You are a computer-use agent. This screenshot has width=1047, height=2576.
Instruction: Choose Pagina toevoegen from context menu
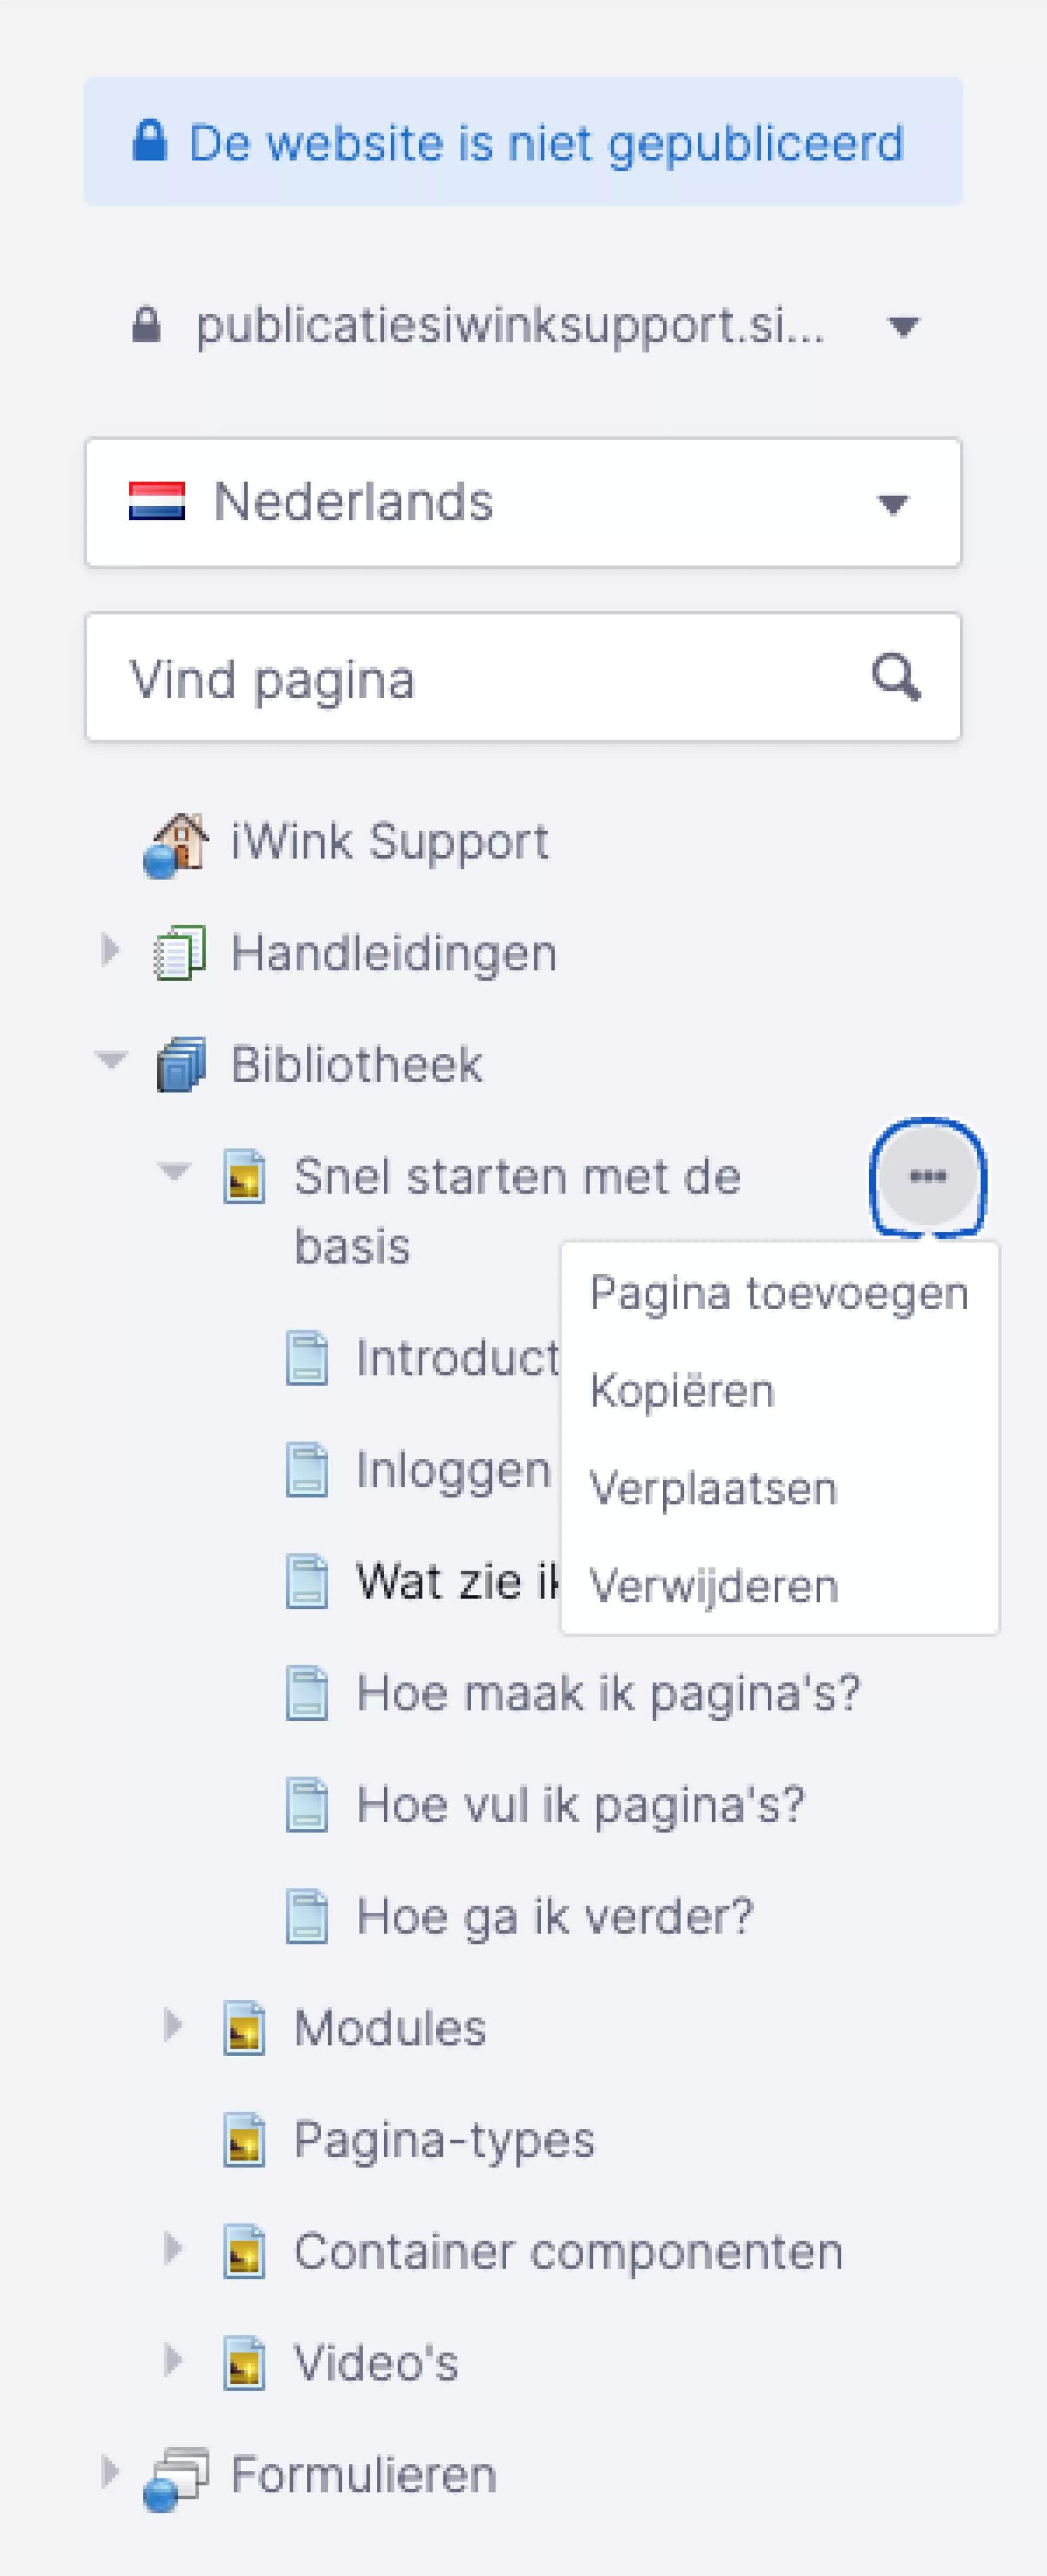pyautogui.click(x=778, y=1293)
